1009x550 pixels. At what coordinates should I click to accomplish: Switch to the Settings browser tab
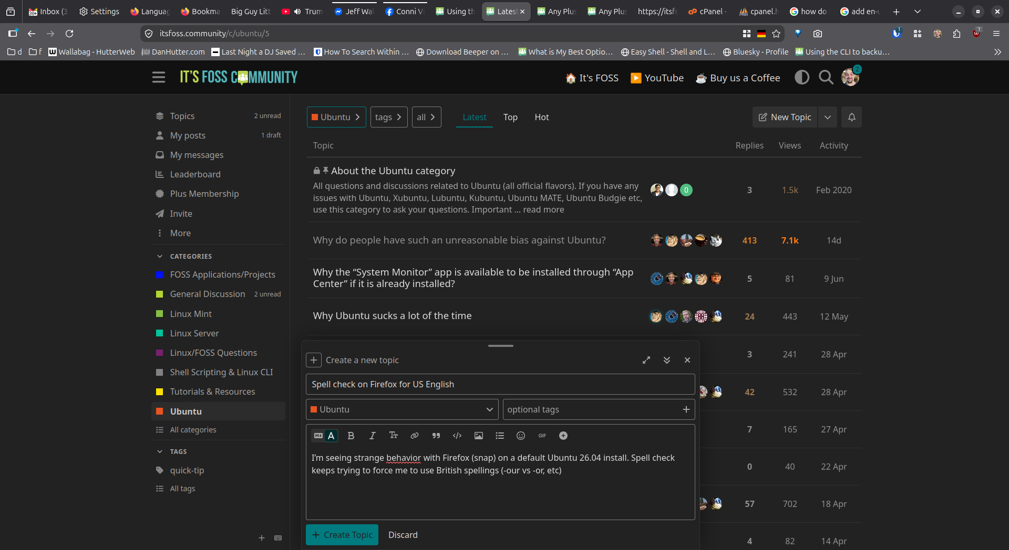coord(99,12)
